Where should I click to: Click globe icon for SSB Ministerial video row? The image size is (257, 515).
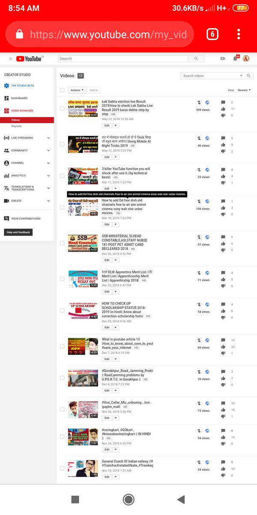coord(207,237)
